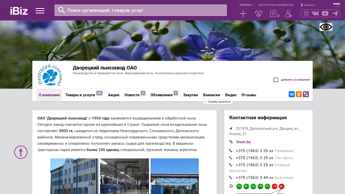Share the page on Odnoklassniki

coord(299,94)
